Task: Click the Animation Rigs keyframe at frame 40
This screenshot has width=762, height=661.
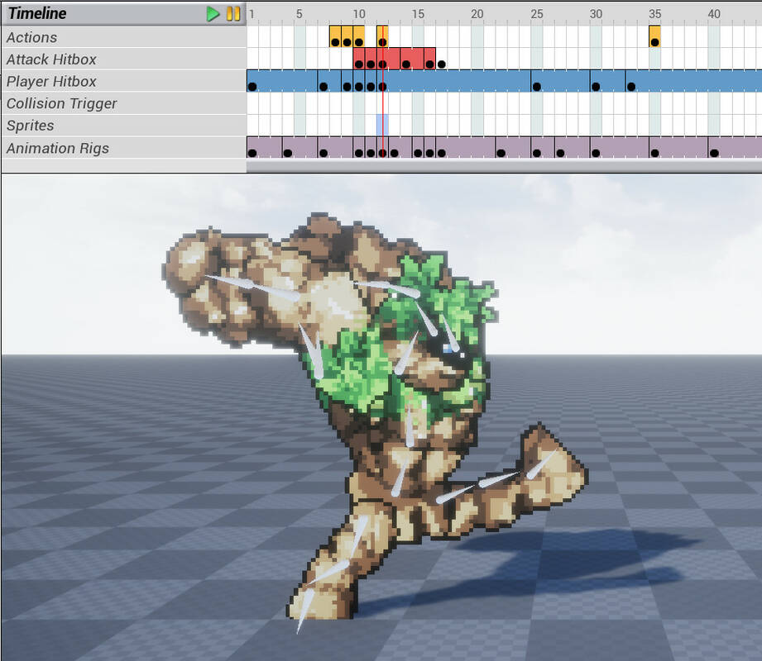Action: tap(714, 153)
